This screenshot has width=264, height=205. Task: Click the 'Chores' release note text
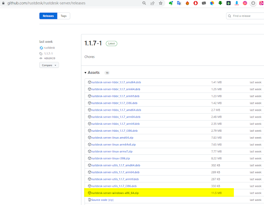[x=90, y=57]
